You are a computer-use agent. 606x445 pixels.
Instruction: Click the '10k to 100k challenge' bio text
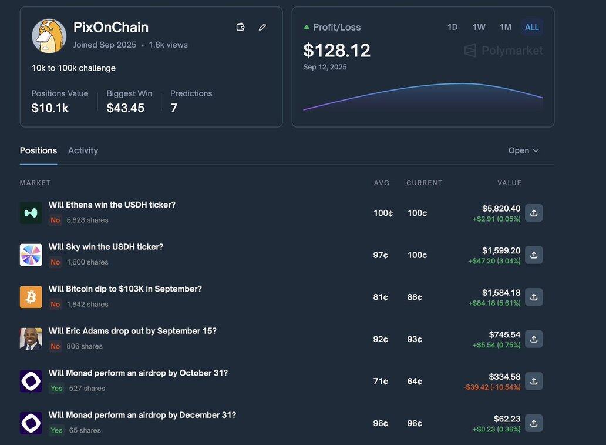[73, 68]
